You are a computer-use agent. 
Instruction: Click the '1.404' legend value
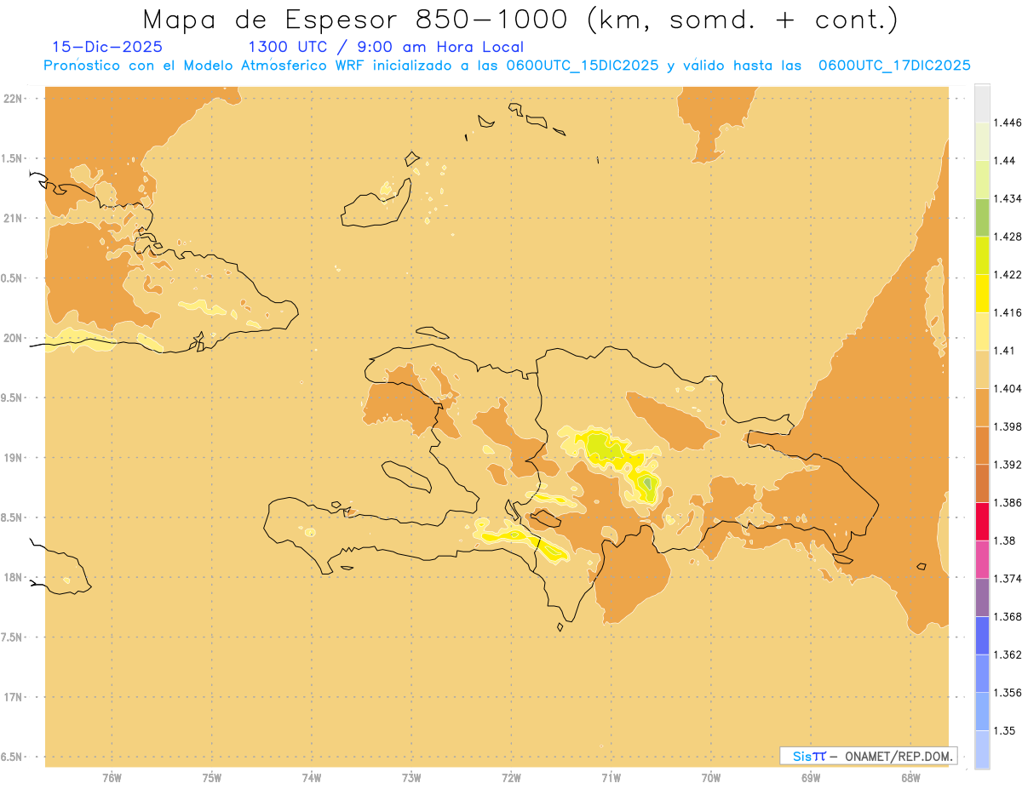[x=1008, y=388]
